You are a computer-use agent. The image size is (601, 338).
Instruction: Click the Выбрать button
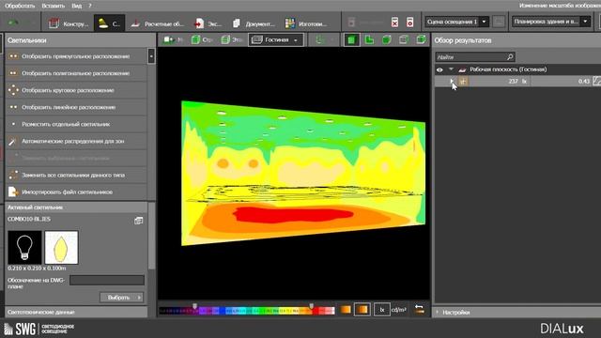[121, 298]
